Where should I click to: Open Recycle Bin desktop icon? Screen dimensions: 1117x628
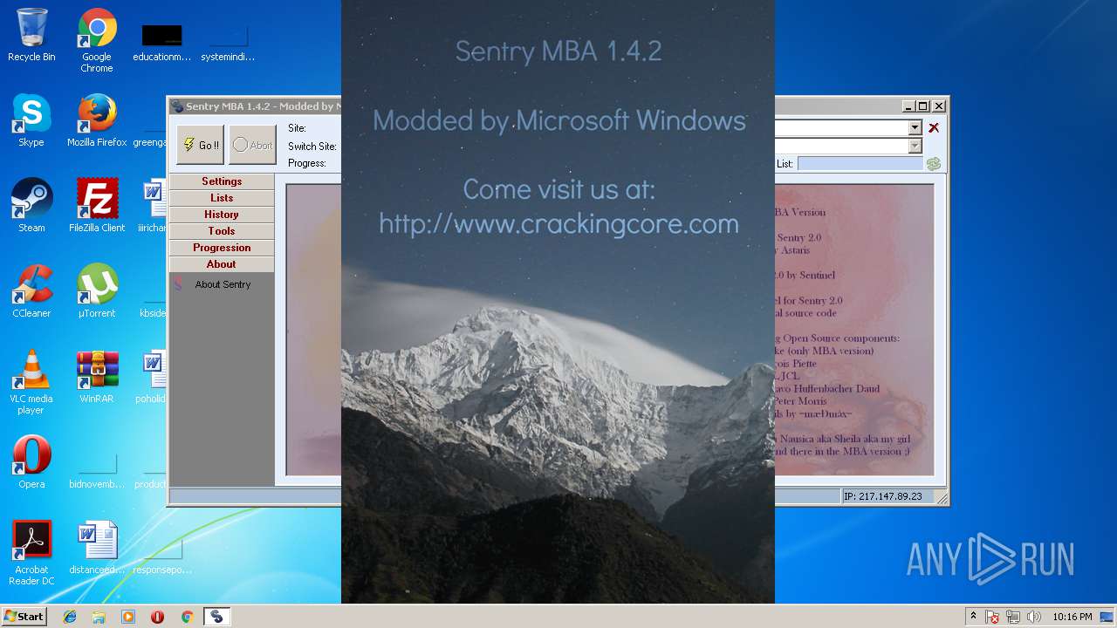click(x=31, y=36)
